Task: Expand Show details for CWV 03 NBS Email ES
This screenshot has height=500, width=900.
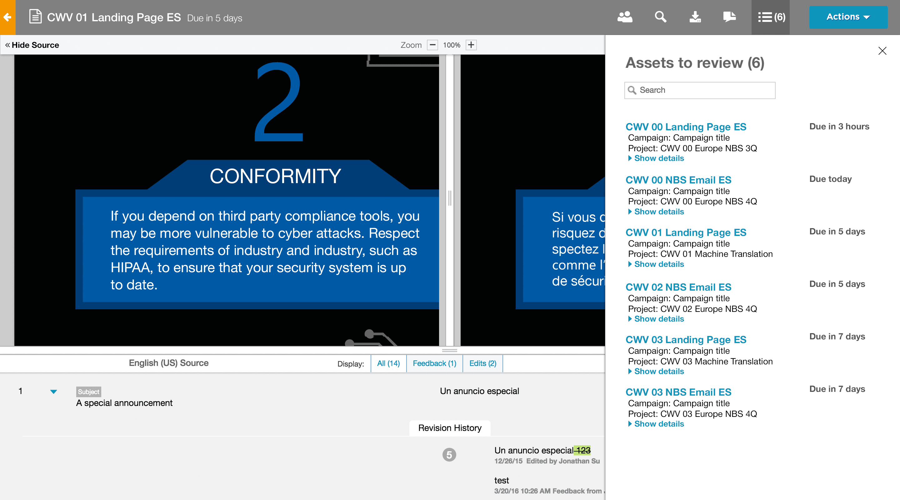Action: (x=658, y=424)
